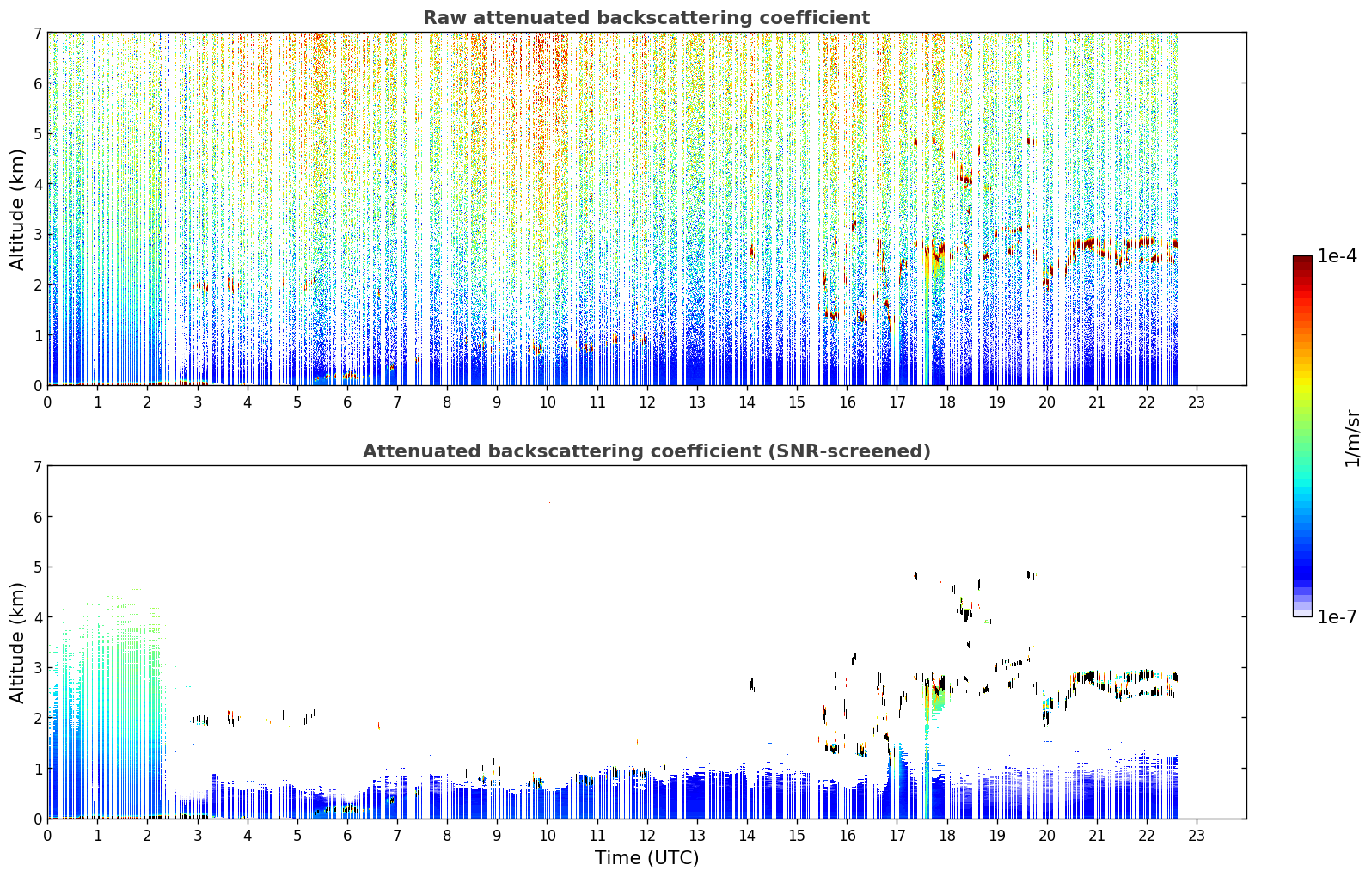Image resolution: width=1371 pixels, height=877 pixels.
Task: Click hour 23 tick on bottom time axis
Action: [1197, 836]
